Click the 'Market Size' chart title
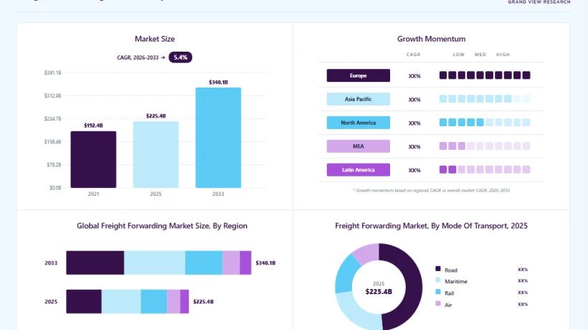588x330 pixels. (x=154, y=39)
